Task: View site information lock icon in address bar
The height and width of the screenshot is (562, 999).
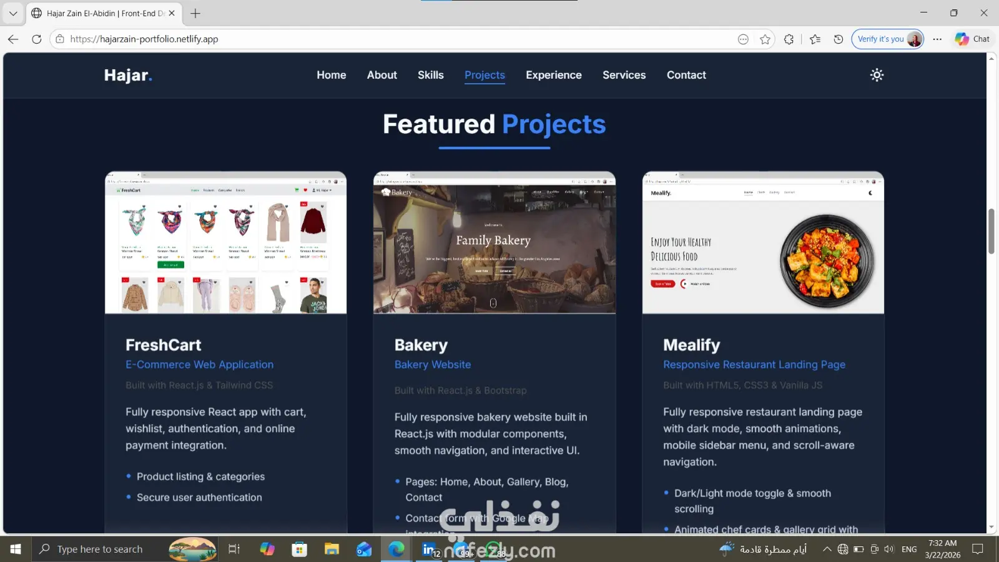Action: click(x=60, y=39)
